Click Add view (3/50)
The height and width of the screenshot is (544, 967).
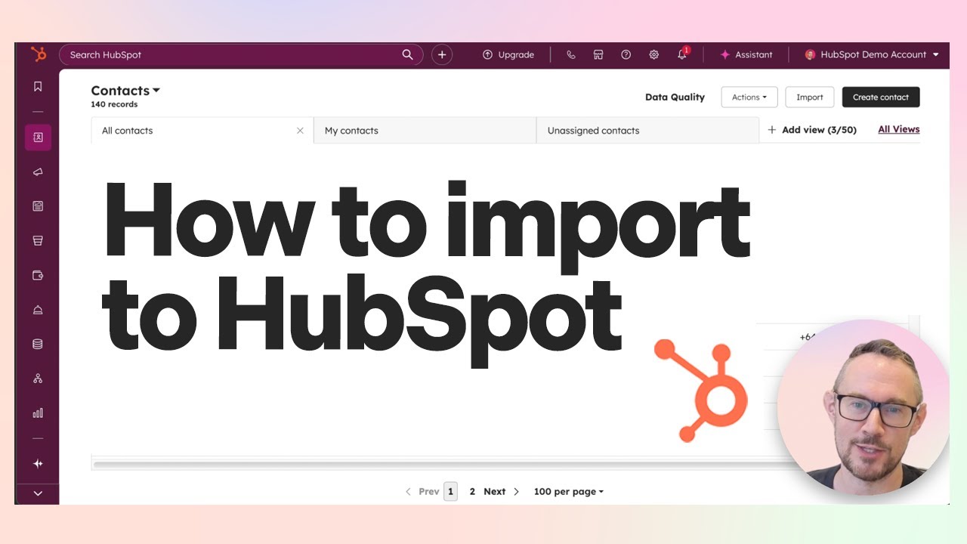pyautogui.click(x=812, y=130)
